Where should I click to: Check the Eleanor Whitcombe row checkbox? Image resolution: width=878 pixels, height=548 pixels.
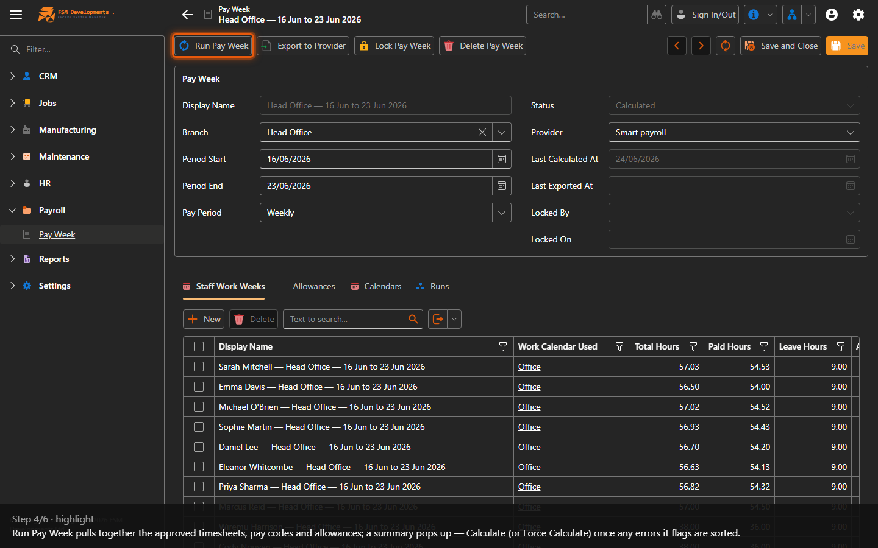point(199,467)
